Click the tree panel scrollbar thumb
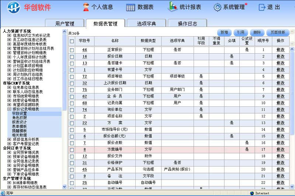The image size is (295, 196). (64, 72)
